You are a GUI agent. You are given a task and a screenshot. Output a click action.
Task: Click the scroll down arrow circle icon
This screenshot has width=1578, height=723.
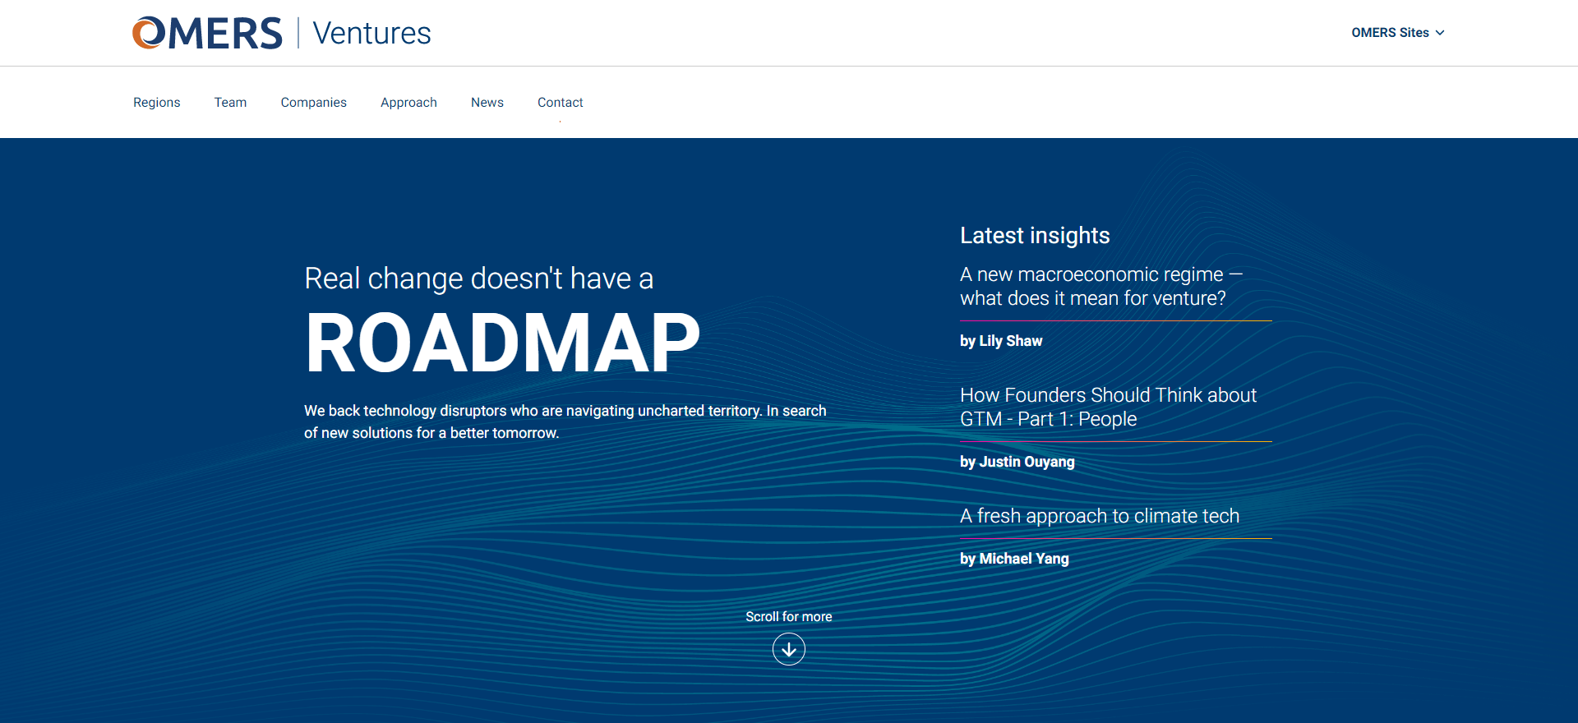789,649
